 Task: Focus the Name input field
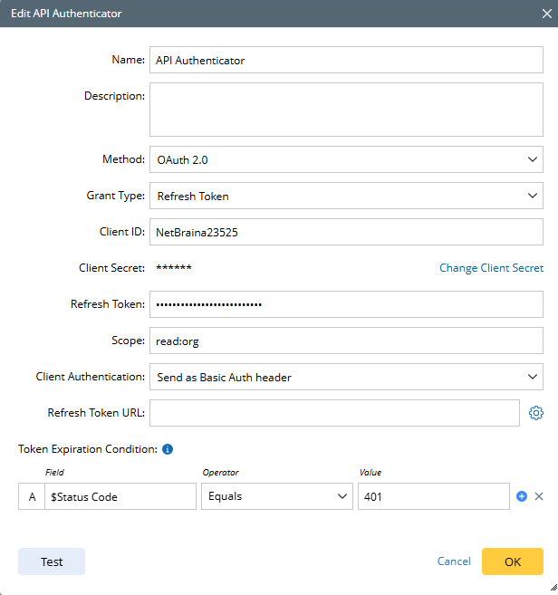click(346, 60)
